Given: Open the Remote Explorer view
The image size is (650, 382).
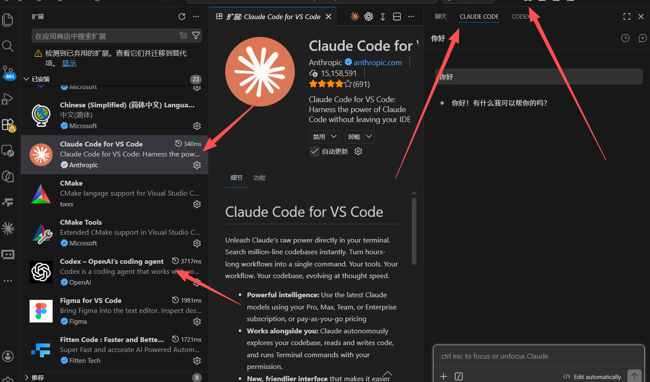Looking at the screenshot, I should click(8, 150).
